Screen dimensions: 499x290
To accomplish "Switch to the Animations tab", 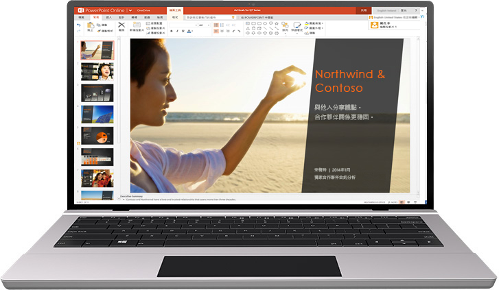I will click(x=147, y=18).
